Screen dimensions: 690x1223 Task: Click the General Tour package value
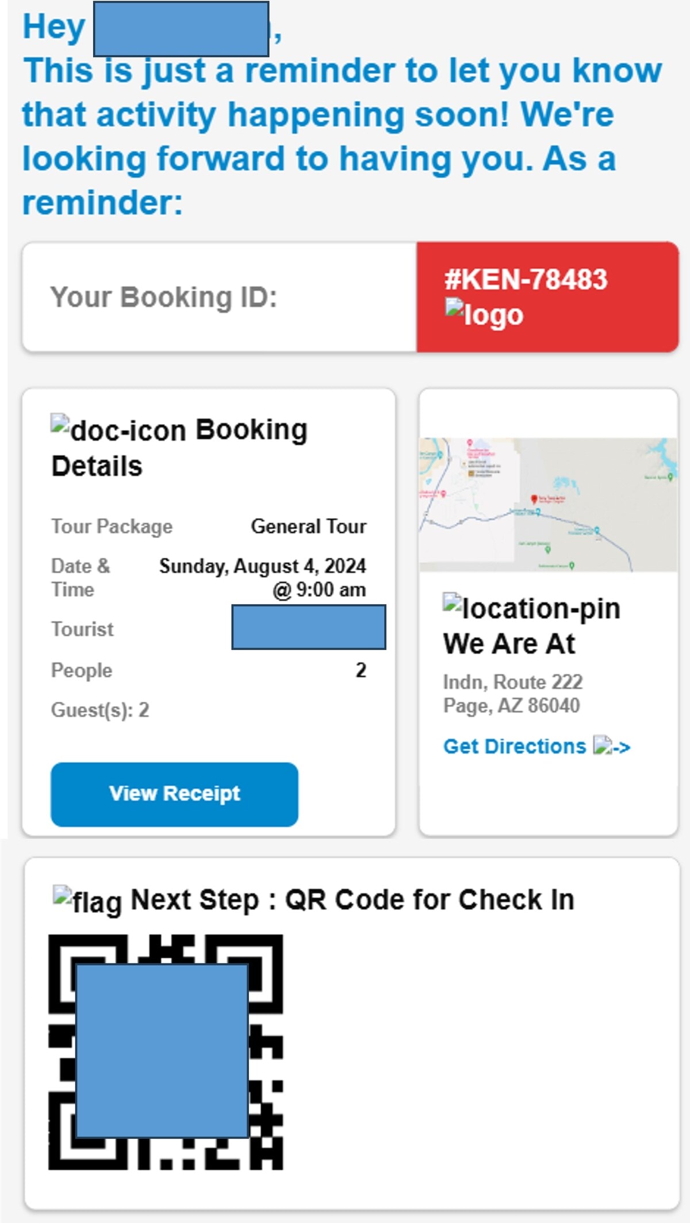[309, 527]
